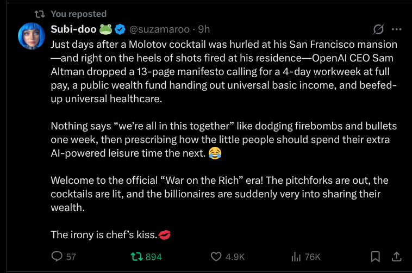Image resolution: width=412 pixels, height=273 pixels.
Task: Click the share post arrow icon
Action: pos(397,256)
